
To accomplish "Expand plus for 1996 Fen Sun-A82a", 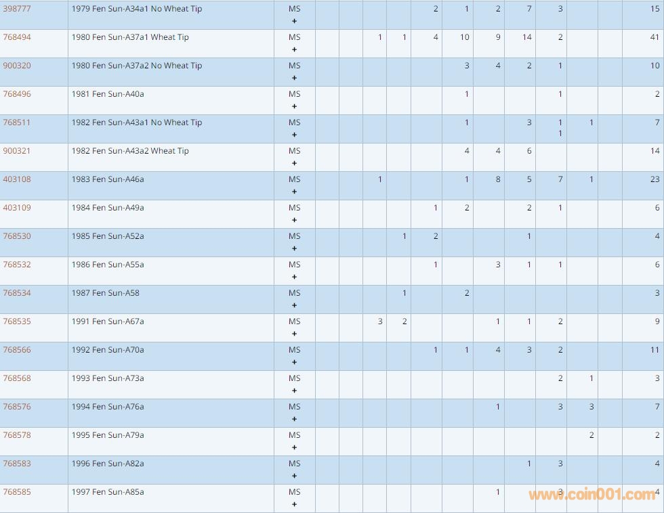I will point(294,476).
